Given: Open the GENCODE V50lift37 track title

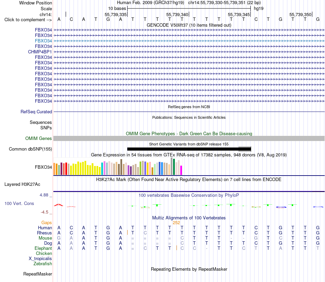Looking at the screenshot, I should click(x=189, y=25).
